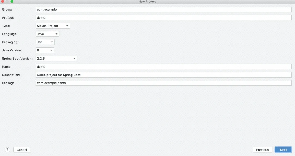
Task: Click the Type label
Action: [6, 26]
